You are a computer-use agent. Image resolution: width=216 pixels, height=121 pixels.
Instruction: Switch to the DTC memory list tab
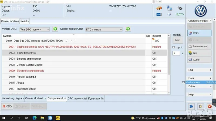pyautogui.click(x=77, y=98)
